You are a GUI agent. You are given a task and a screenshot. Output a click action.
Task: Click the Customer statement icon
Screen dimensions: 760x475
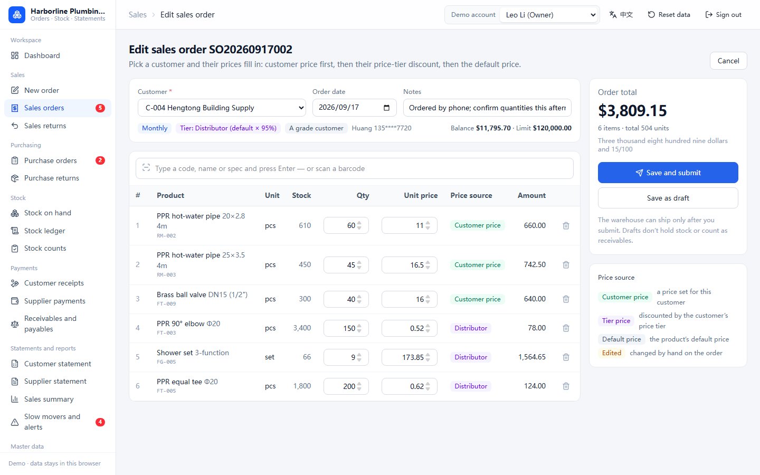15,364
